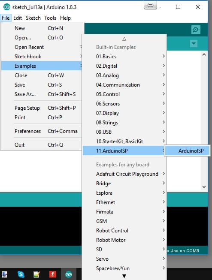Click the Arduino logo in title bar
Screen dimensions: 212x280
pyautogui.click(x=7, y=7)
